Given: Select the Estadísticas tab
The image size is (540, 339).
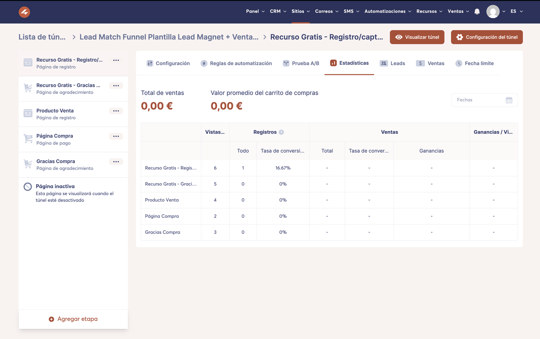Looking at the screenshot, I should 349,63.
